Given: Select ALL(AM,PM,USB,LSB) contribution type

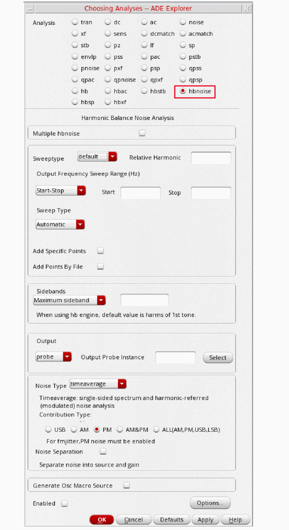Looking at the screenshot, I should coord(156,429).
